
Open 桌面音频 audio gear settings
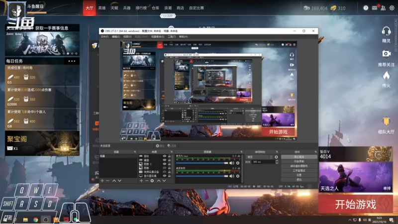tap(238, 176)
